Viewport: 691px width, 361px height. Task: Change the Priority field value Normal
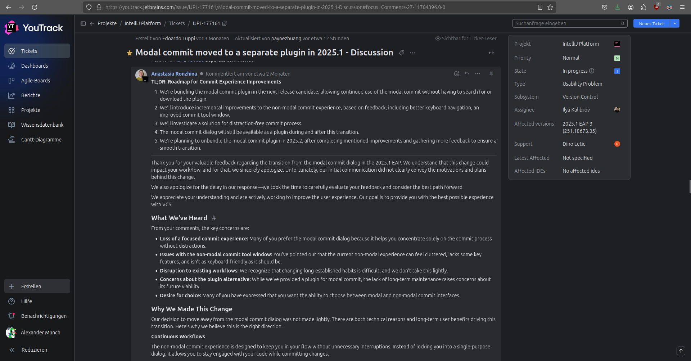[x=571, y=58]
